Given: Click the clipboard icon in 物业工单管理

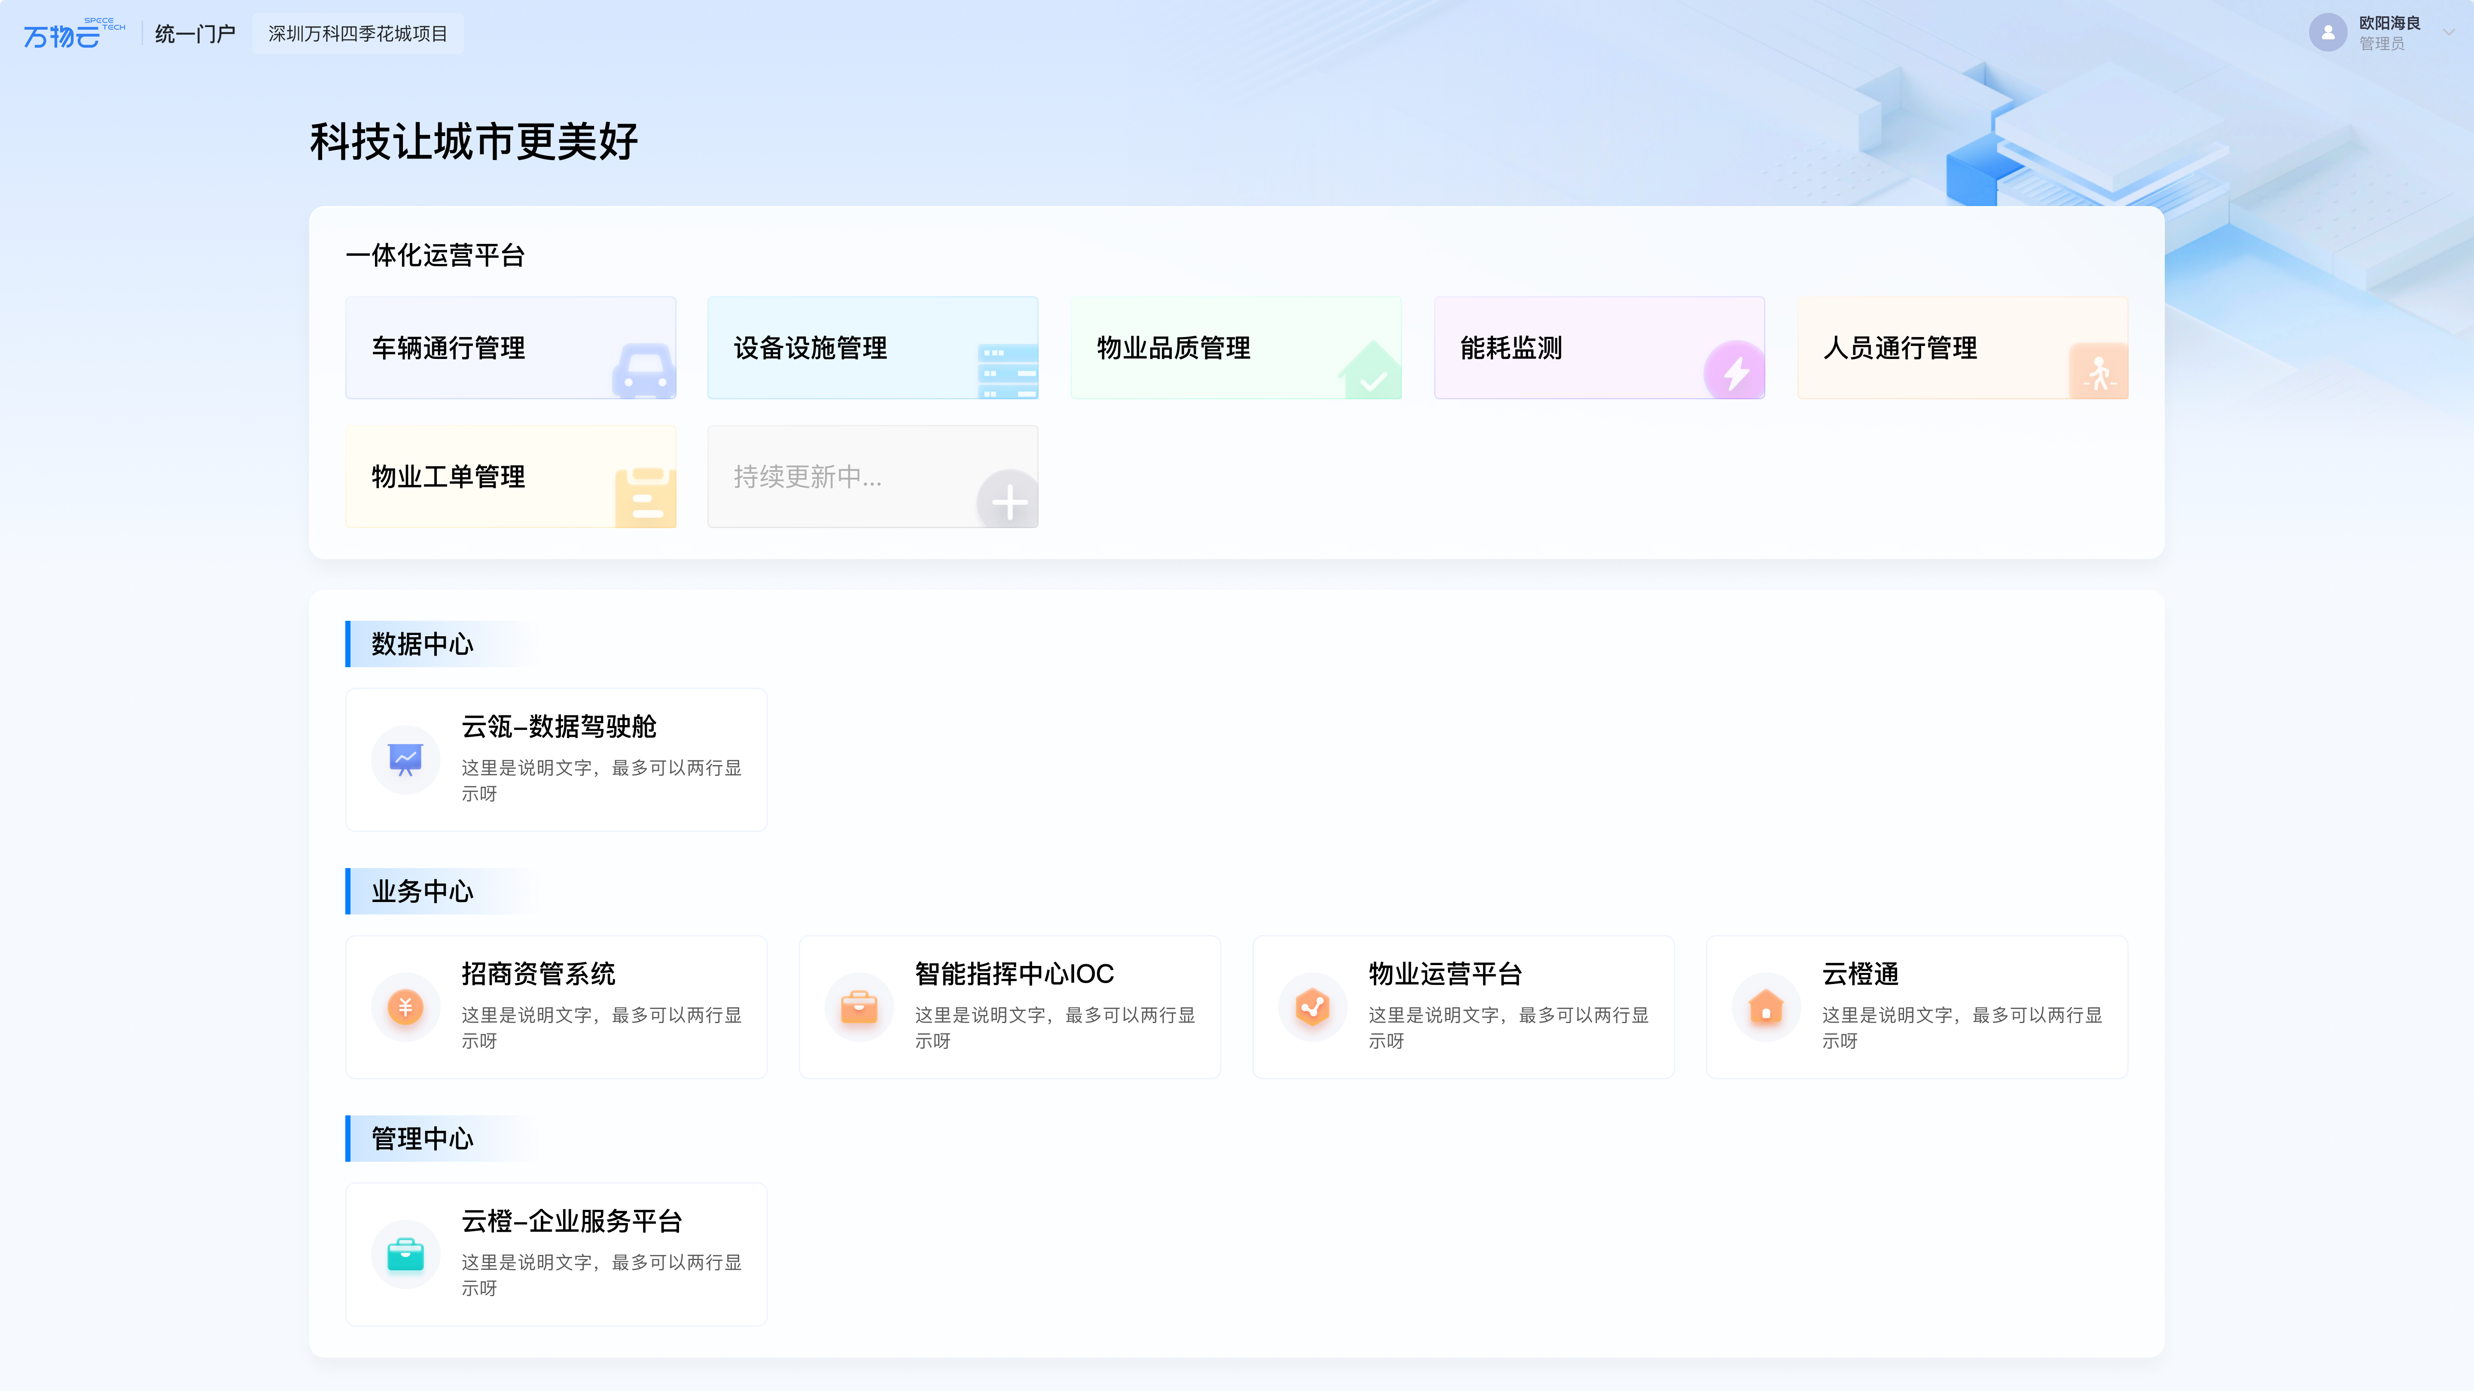Looking at the screenshot, I should tap(646, 497).
